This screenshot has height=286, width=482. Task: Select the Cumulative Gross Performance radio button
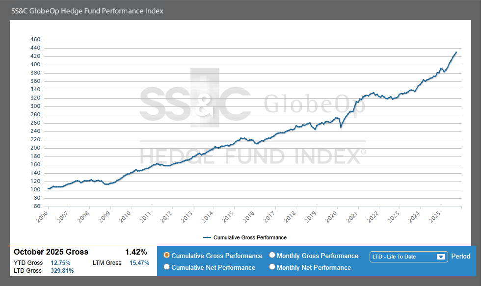[167, 256]
